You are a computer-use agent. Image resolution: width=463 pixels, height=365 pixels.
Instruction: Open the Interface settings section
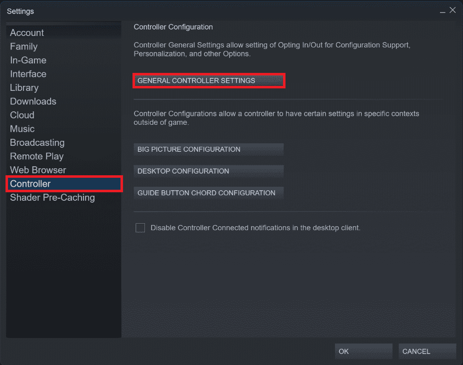tap(28, 74)
